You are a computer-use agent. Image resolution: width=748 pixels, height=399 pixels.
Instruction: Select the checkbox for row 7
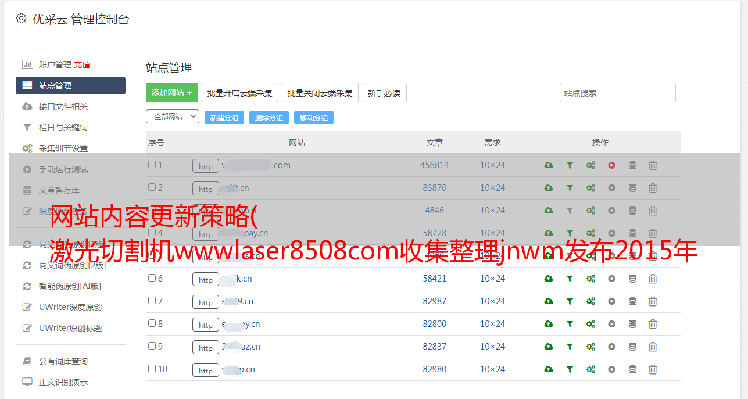(152, 301)
